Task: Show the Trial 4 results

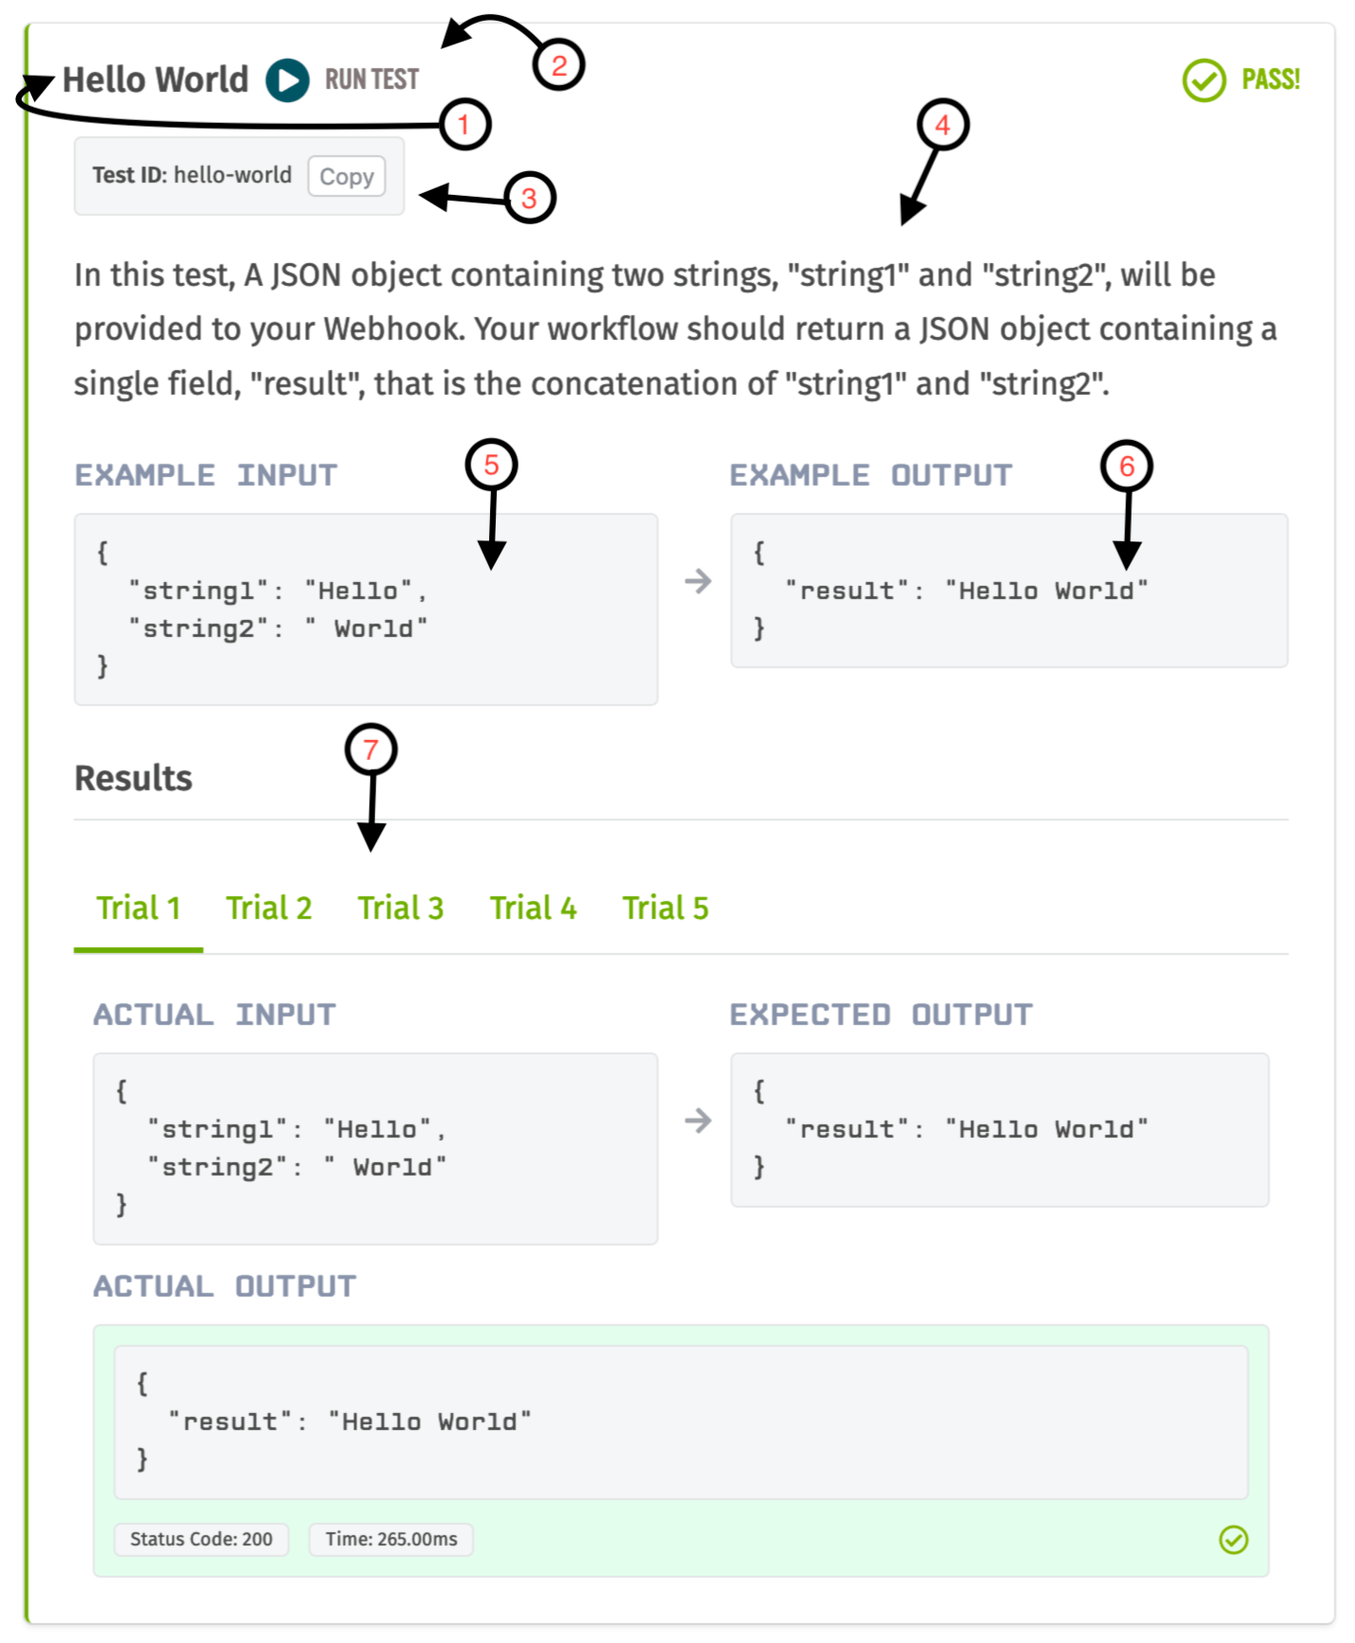Action: pyautogui.click(x=533, y=908)
